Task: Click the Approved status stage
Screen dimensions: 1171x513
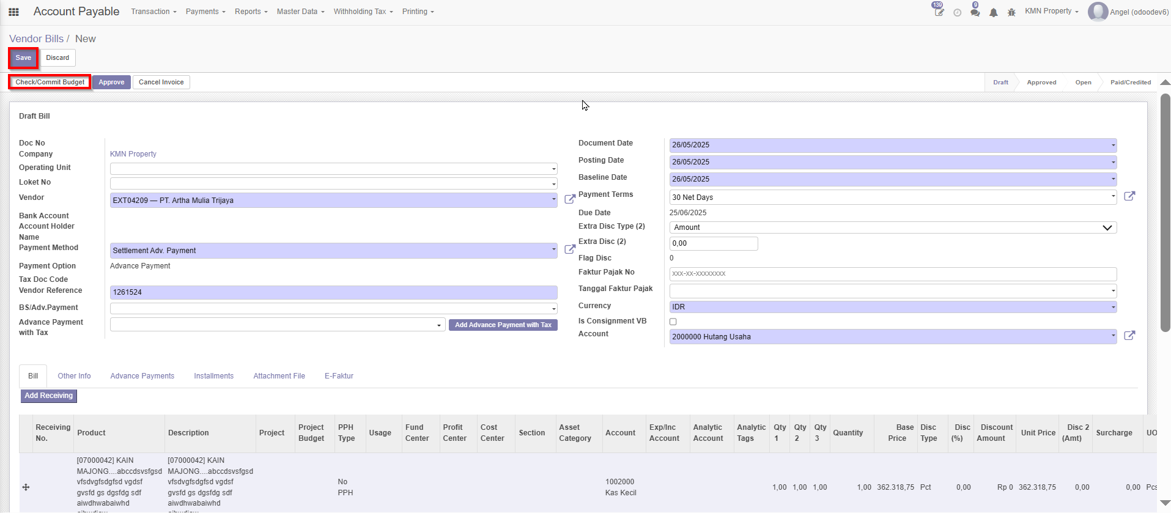Action: [x=1041, y=83]
